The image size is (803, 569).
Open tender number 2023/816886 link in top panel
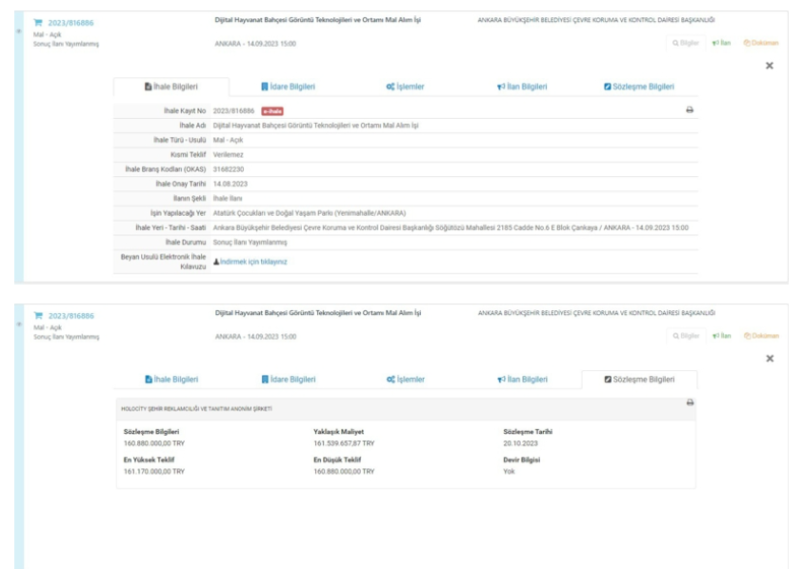point(70,23)
